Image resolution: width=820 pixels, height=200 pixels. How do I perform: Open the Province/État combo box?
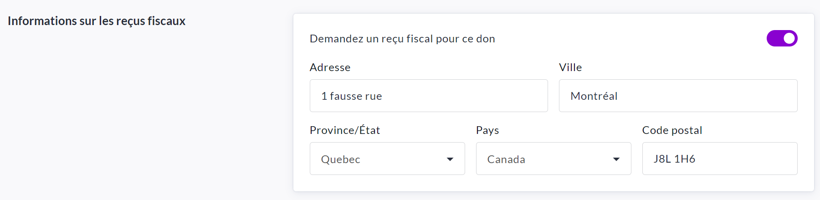(x=387, y=159)
